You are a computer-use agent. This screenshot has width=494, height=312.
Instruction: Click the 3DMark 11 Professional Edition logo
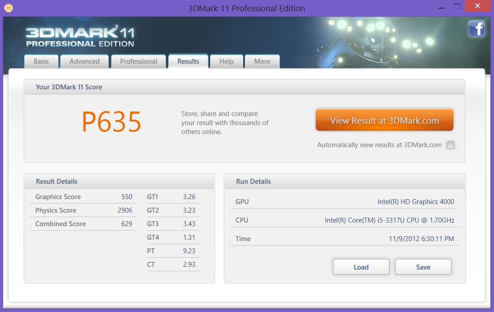(x=80, y=37)
